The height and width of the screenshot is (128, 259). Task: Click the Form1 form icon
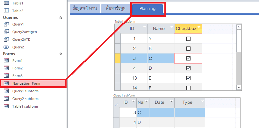click(6, 60)
